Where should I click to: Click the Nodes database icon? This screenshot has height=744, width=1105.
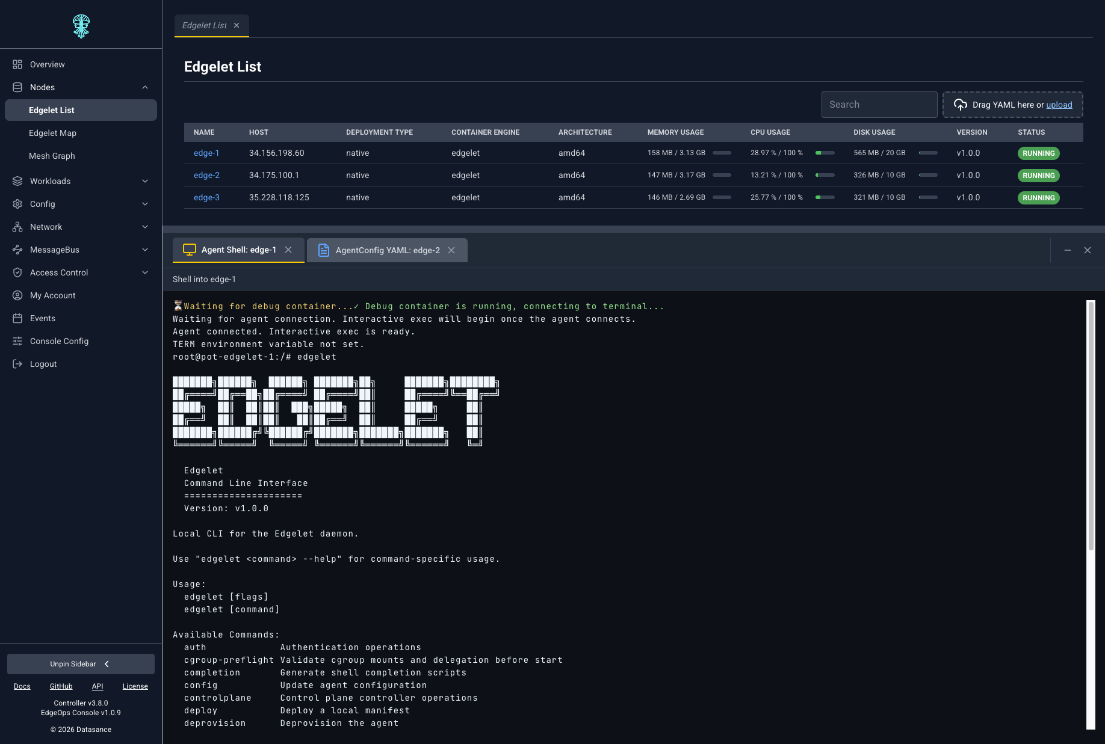pos(17,87)
